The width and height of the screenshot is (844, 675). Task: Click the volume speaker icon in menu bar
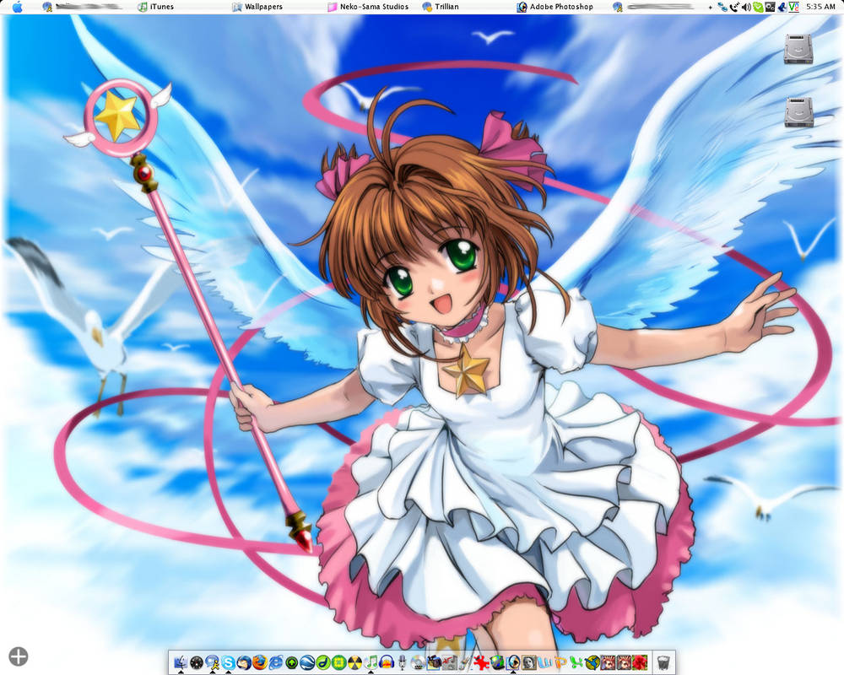pyautogui.click(x=746, y=7)
